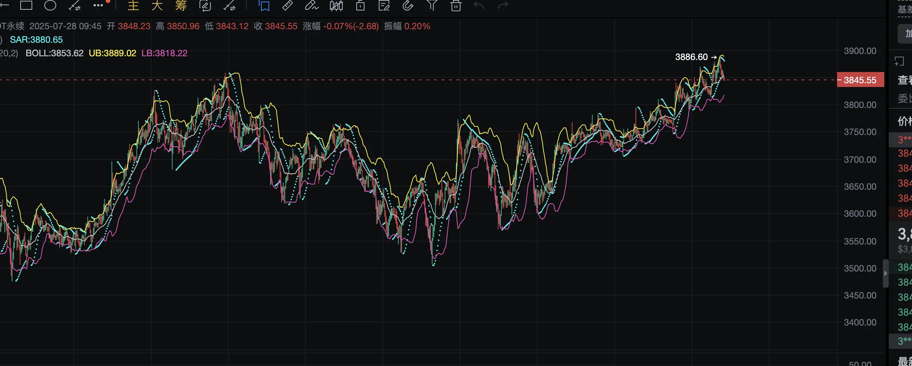The height and width of the screenshot is (366, 912).
Task: Toggle the candlestick chart style icon
Action: (336, 6)
